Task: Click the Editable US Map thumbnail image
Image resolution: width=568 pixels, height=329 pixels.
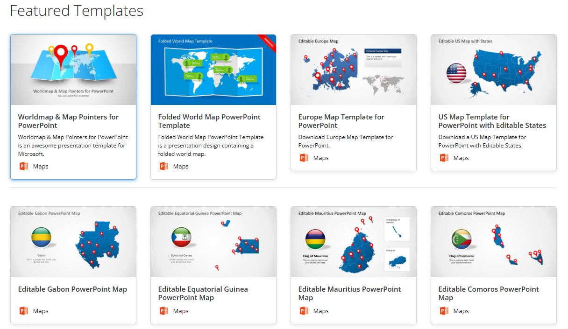Action: click(493, 70)
